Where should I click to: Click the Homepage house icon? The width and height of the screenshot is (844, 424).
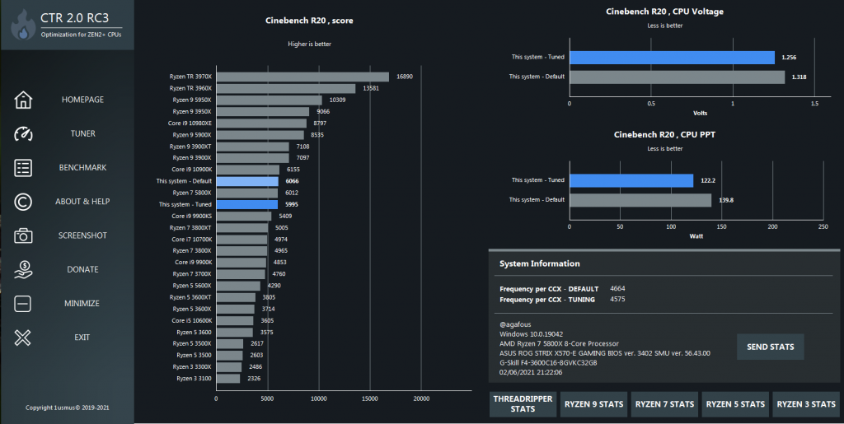23,100
